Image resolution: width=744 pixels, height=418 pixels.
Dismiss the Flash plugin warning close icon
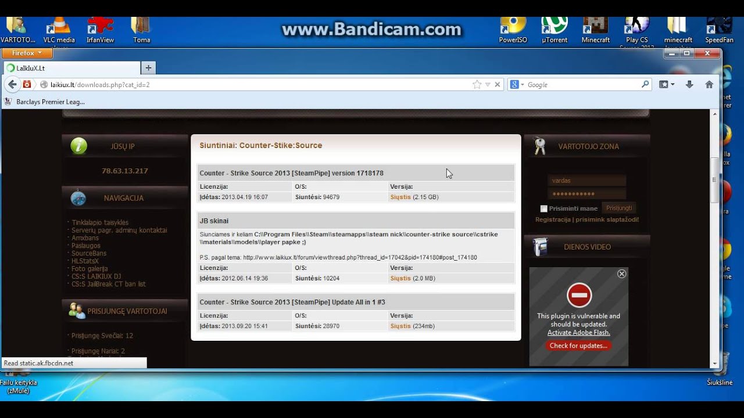621,273
